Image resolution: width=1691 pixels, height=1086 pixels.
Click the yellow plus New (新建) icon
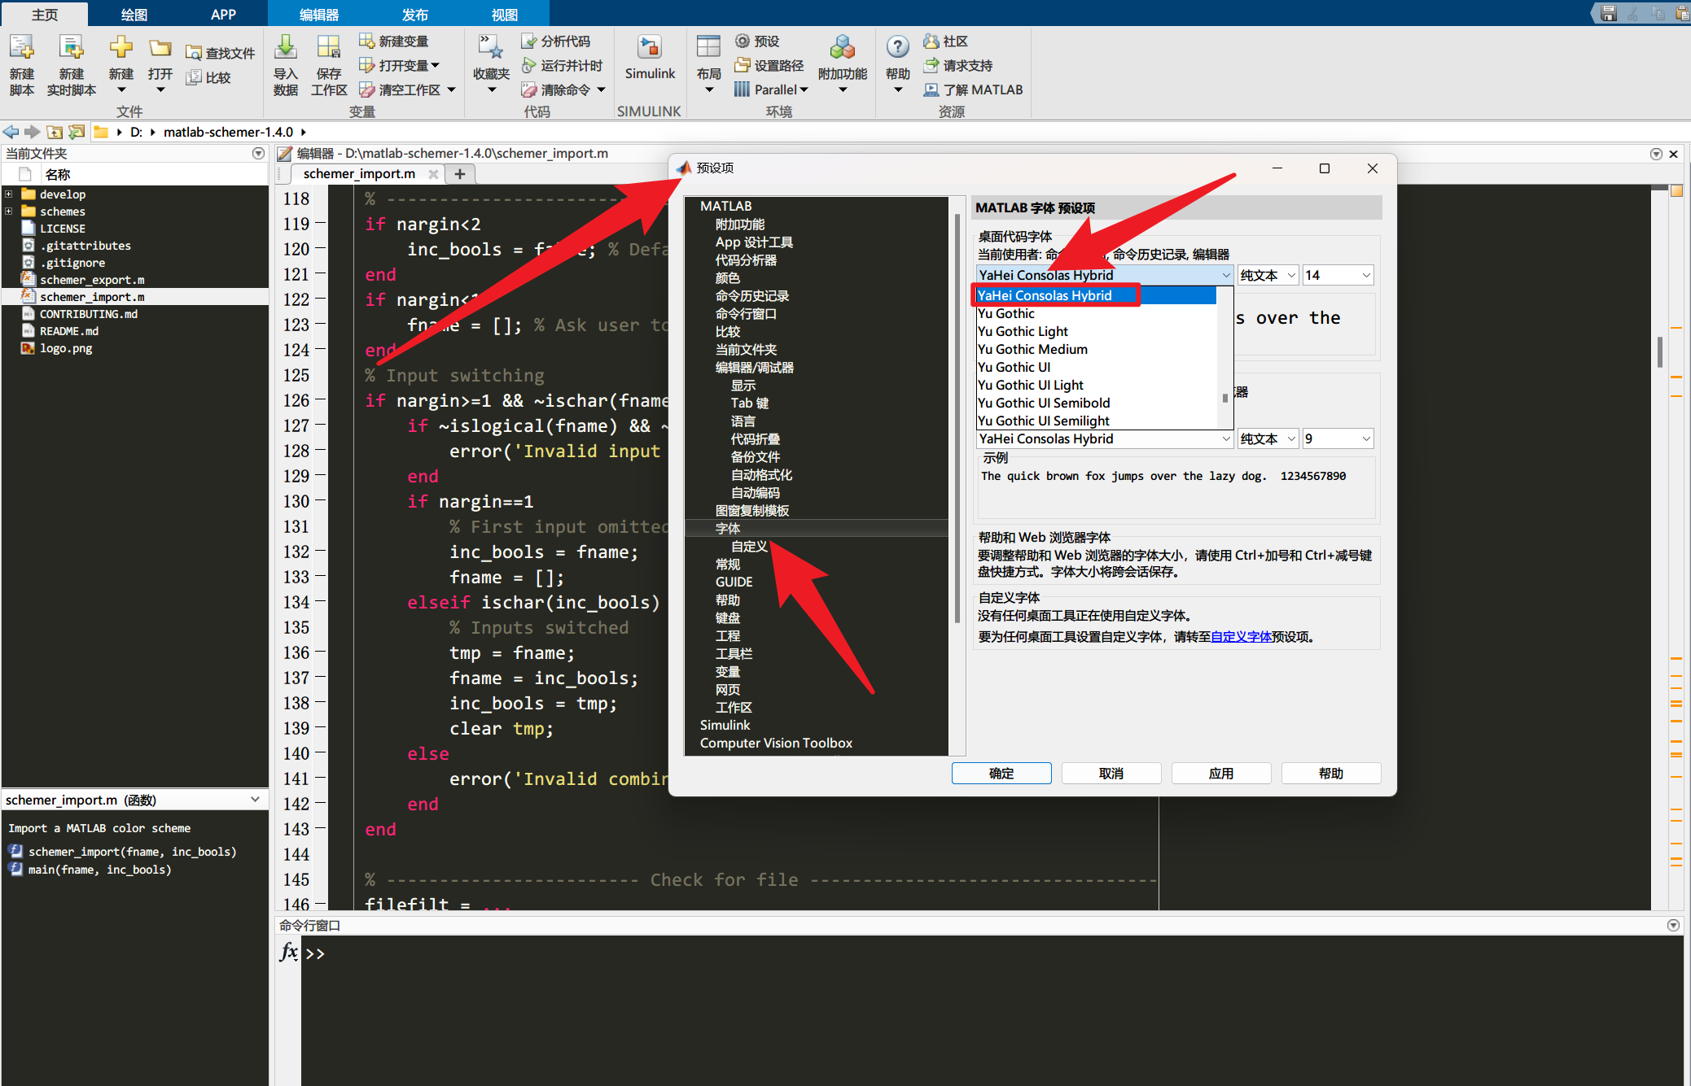(121, 47)
